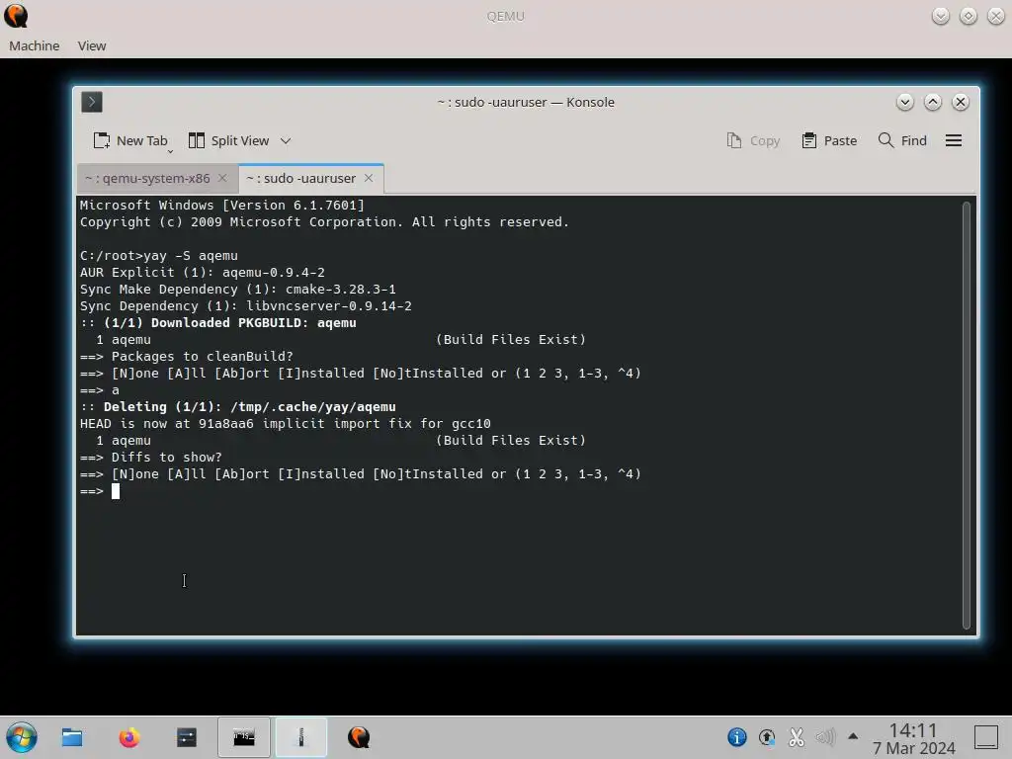
Task: Expand hidden system tray icons arrow
Action: pyautogui.click(x=853, y=736)
